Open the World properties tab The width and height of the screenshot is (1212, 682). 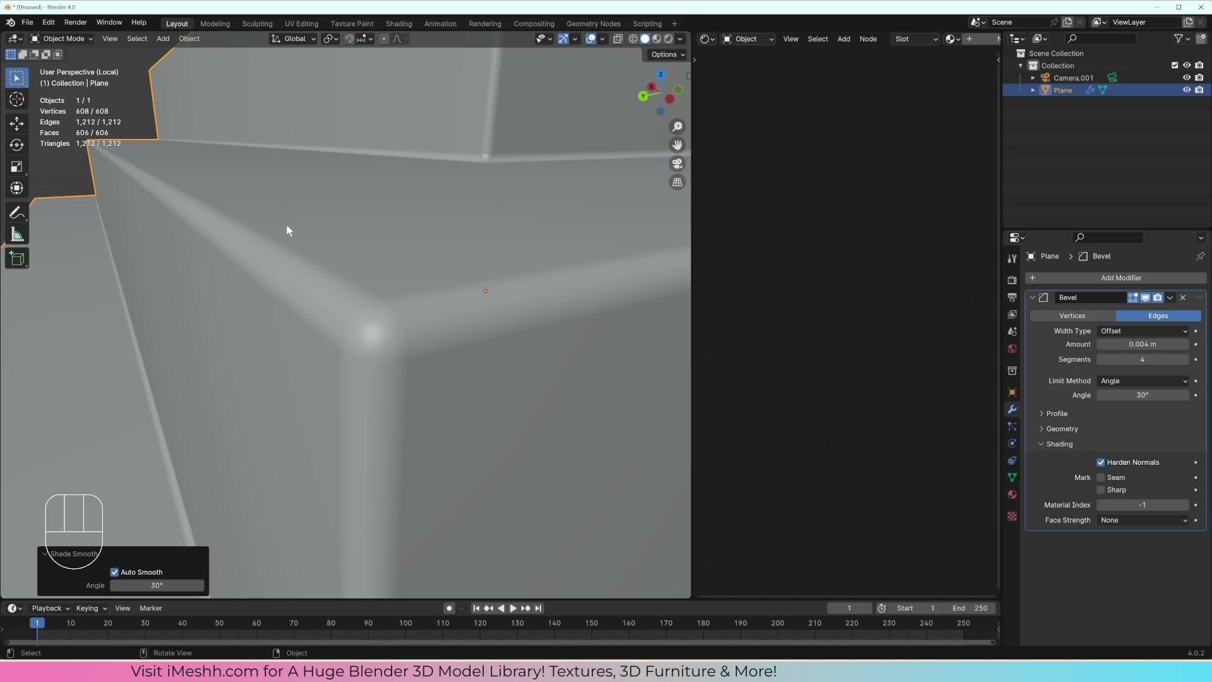point(1012,348)
